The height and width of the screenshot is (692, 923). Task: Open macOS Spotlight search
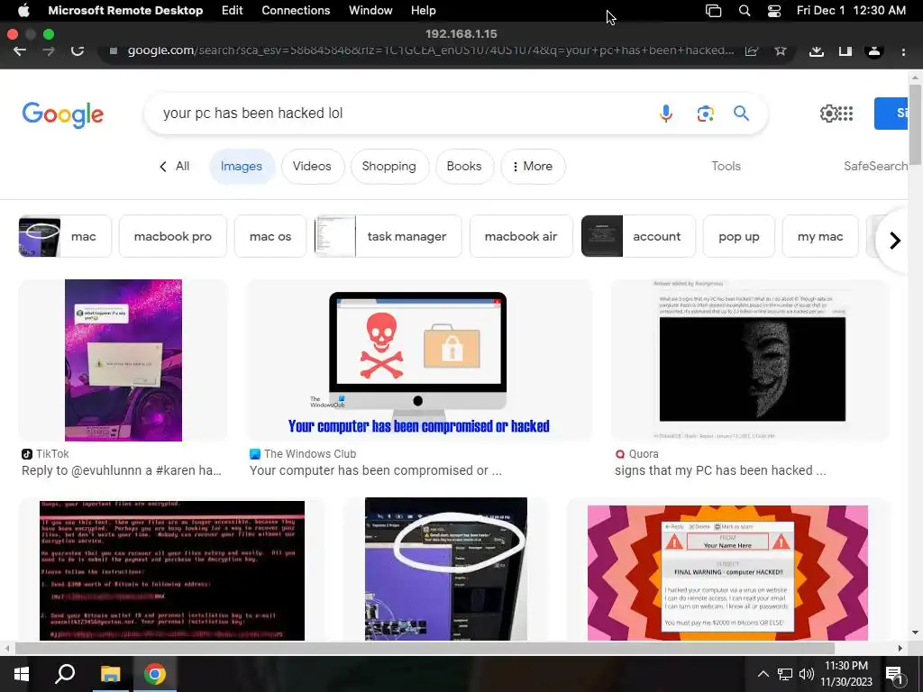pos(744,11)
